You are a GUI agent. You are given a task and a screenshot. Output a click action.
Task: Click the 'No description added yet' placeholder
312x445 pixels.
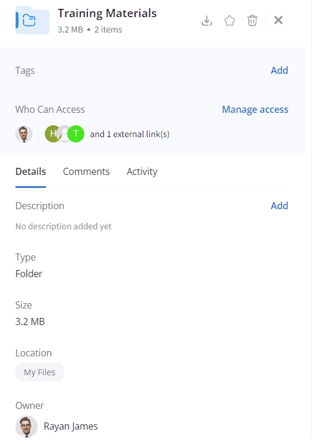coord(64,226)
